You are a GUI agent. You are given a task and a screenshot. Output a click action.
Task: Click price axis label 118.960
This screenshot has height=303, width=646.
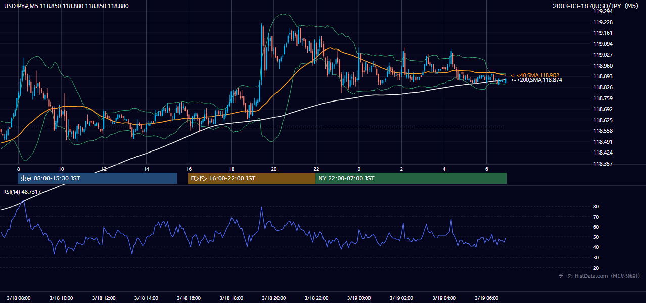(x=603, y=66)
